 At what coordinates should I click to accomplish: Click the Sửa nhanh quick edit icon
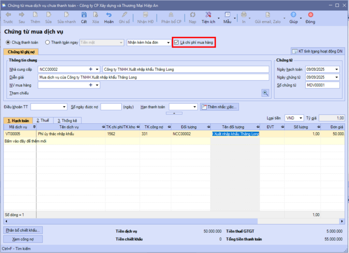(66, 14)
